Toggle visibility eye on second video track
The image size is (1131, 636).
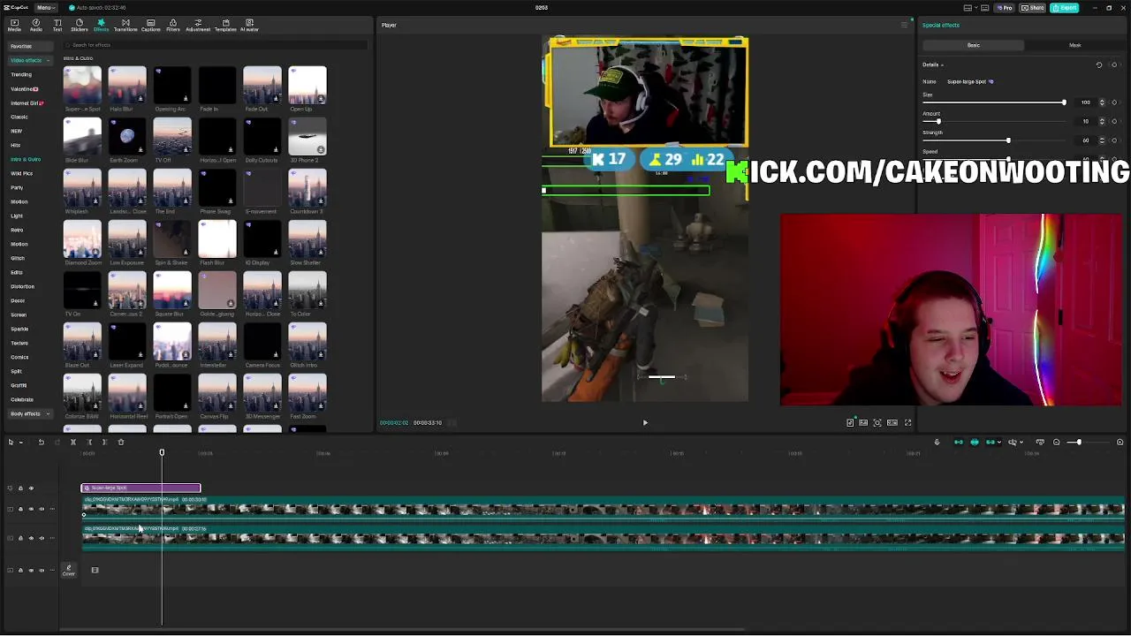(31, 537)
